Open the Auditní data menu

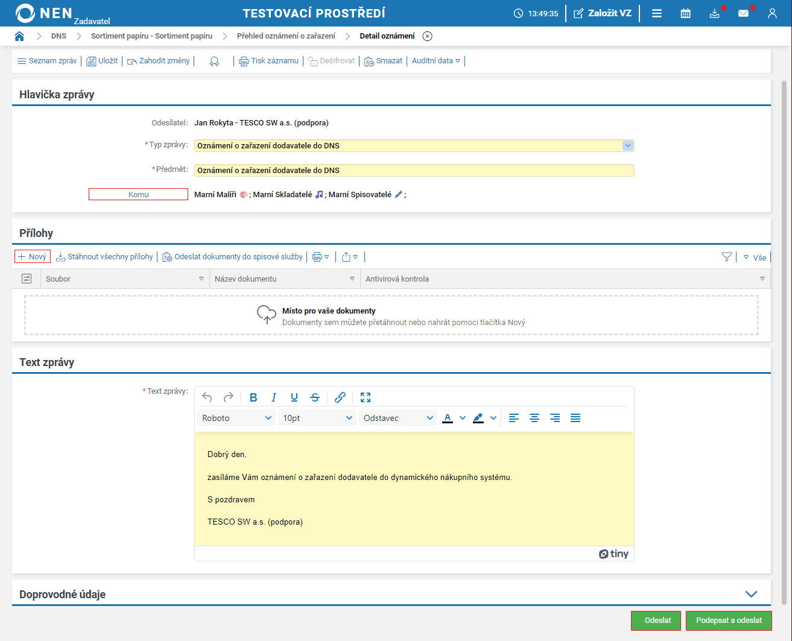(x=436, y=61)
